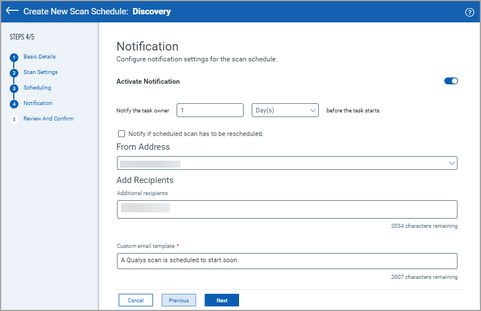Screen dimensions: 481x311
Task: Click the back arrow in header
Action: [12, 11]
